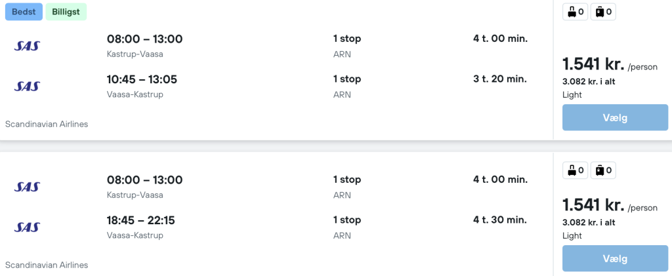
Task: Click Scandinavian Airlines label in first result
Action: 47,124
